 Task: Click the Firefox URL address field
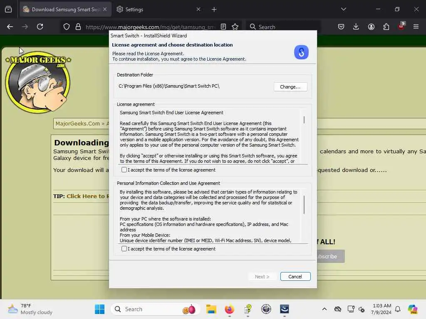pyautogui.click(x=151, y=27)
